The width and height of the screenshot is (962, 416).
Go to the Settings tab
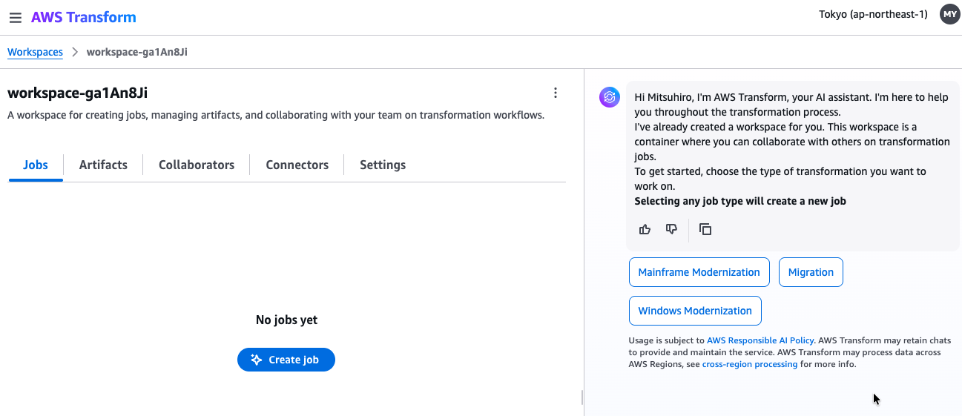point(383,165)
